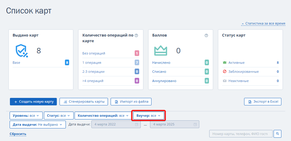Click the Начислено count badge
This screenshot has width=291, height=141.
click(x=207, y=63)
